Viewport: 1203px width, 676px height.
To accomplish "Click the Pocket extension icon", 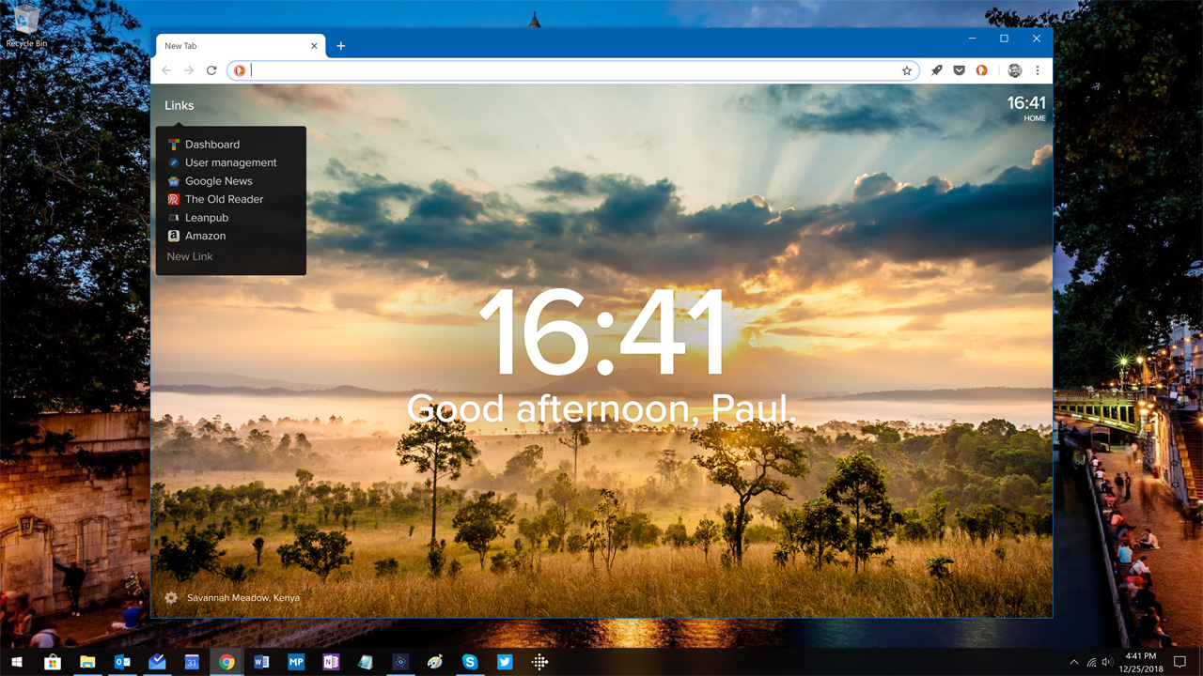I will (959, 70).
